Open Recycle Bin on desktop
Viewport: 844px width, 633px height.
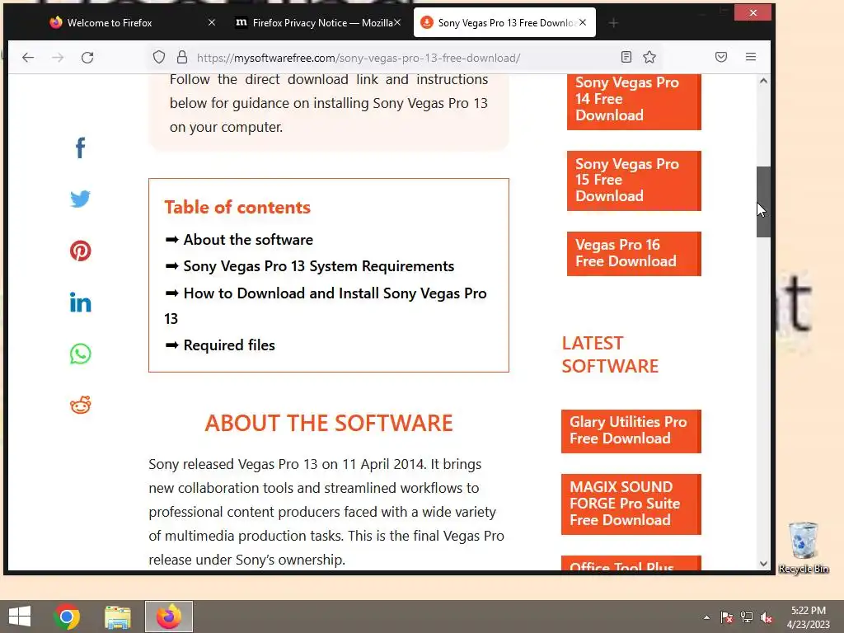point(803,548)
